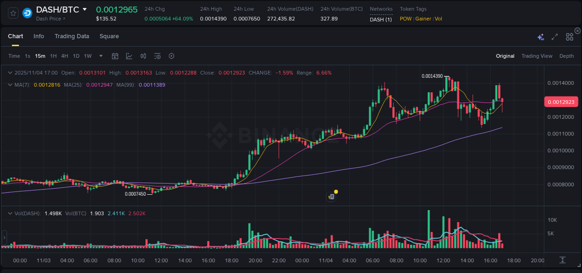
Task: Click the scroll-to-latest icon below price scale
Action: pos(562,260)
